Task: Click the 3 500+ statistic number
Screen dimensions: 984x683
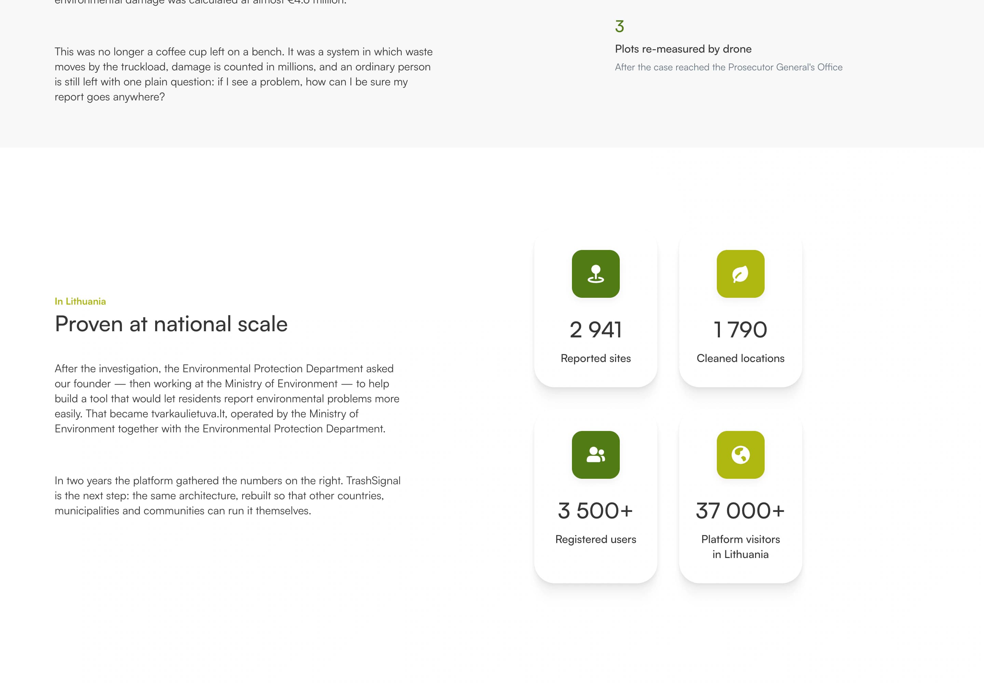Action: coord(596,511)
